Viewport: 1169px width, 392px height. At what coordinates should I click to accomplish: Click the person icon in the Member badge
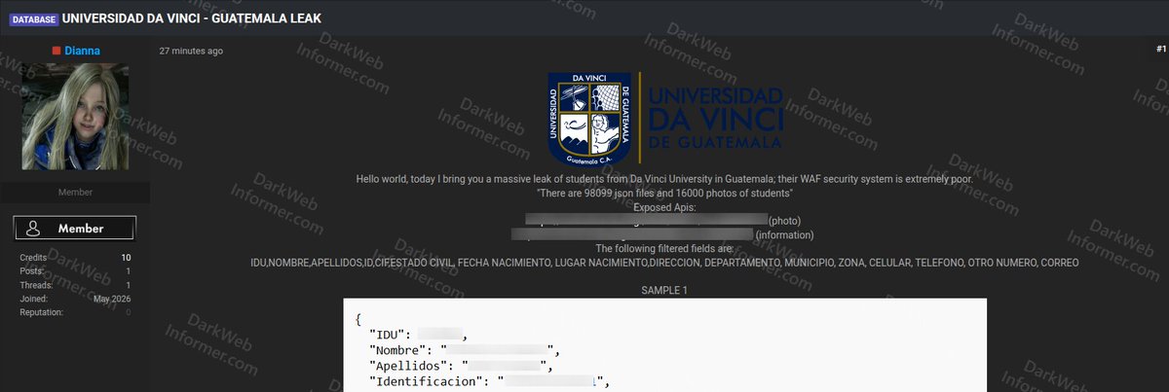(x=33, y=229)
